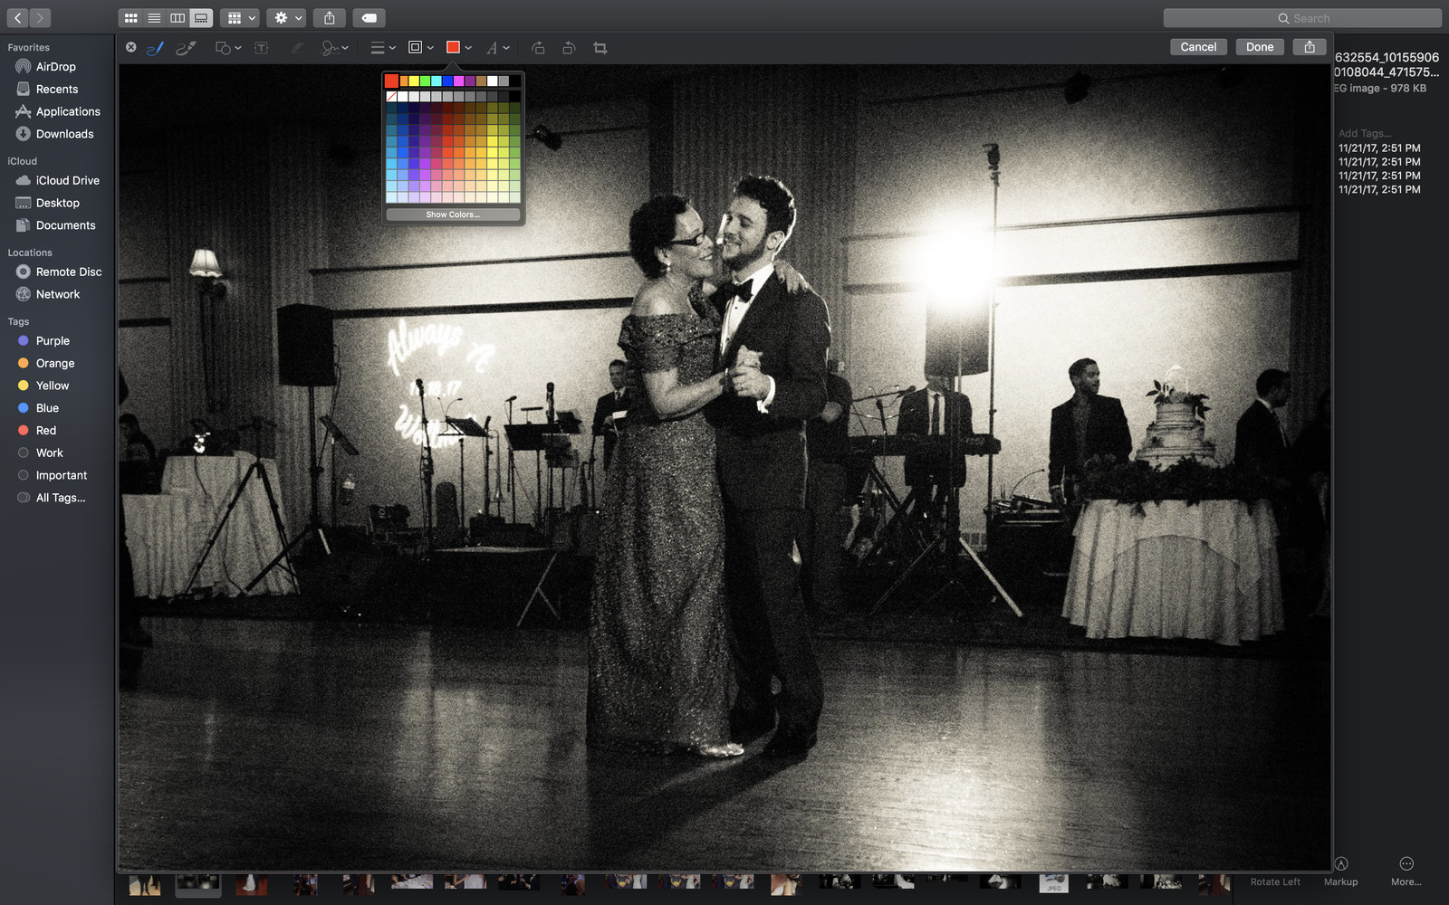Screen dimensions: 1449x905
Task: Open the Text Style dropdown
Action: click(497, 48)
